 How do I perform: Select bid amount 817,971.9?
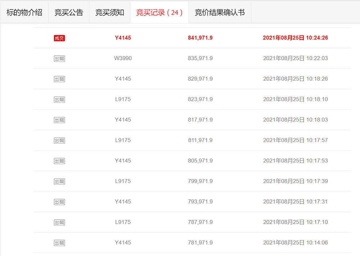click(x=200, y=120)
